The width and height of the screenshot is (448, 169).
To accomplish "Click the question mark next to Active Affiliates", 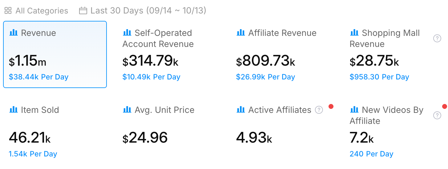I will 319,110.
